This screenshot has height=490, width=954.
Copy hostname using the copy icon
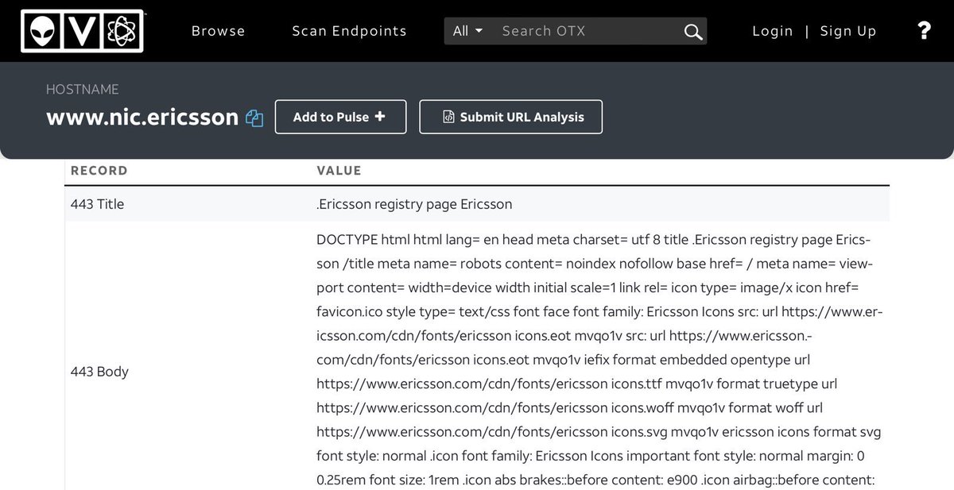tap(254, 118)
